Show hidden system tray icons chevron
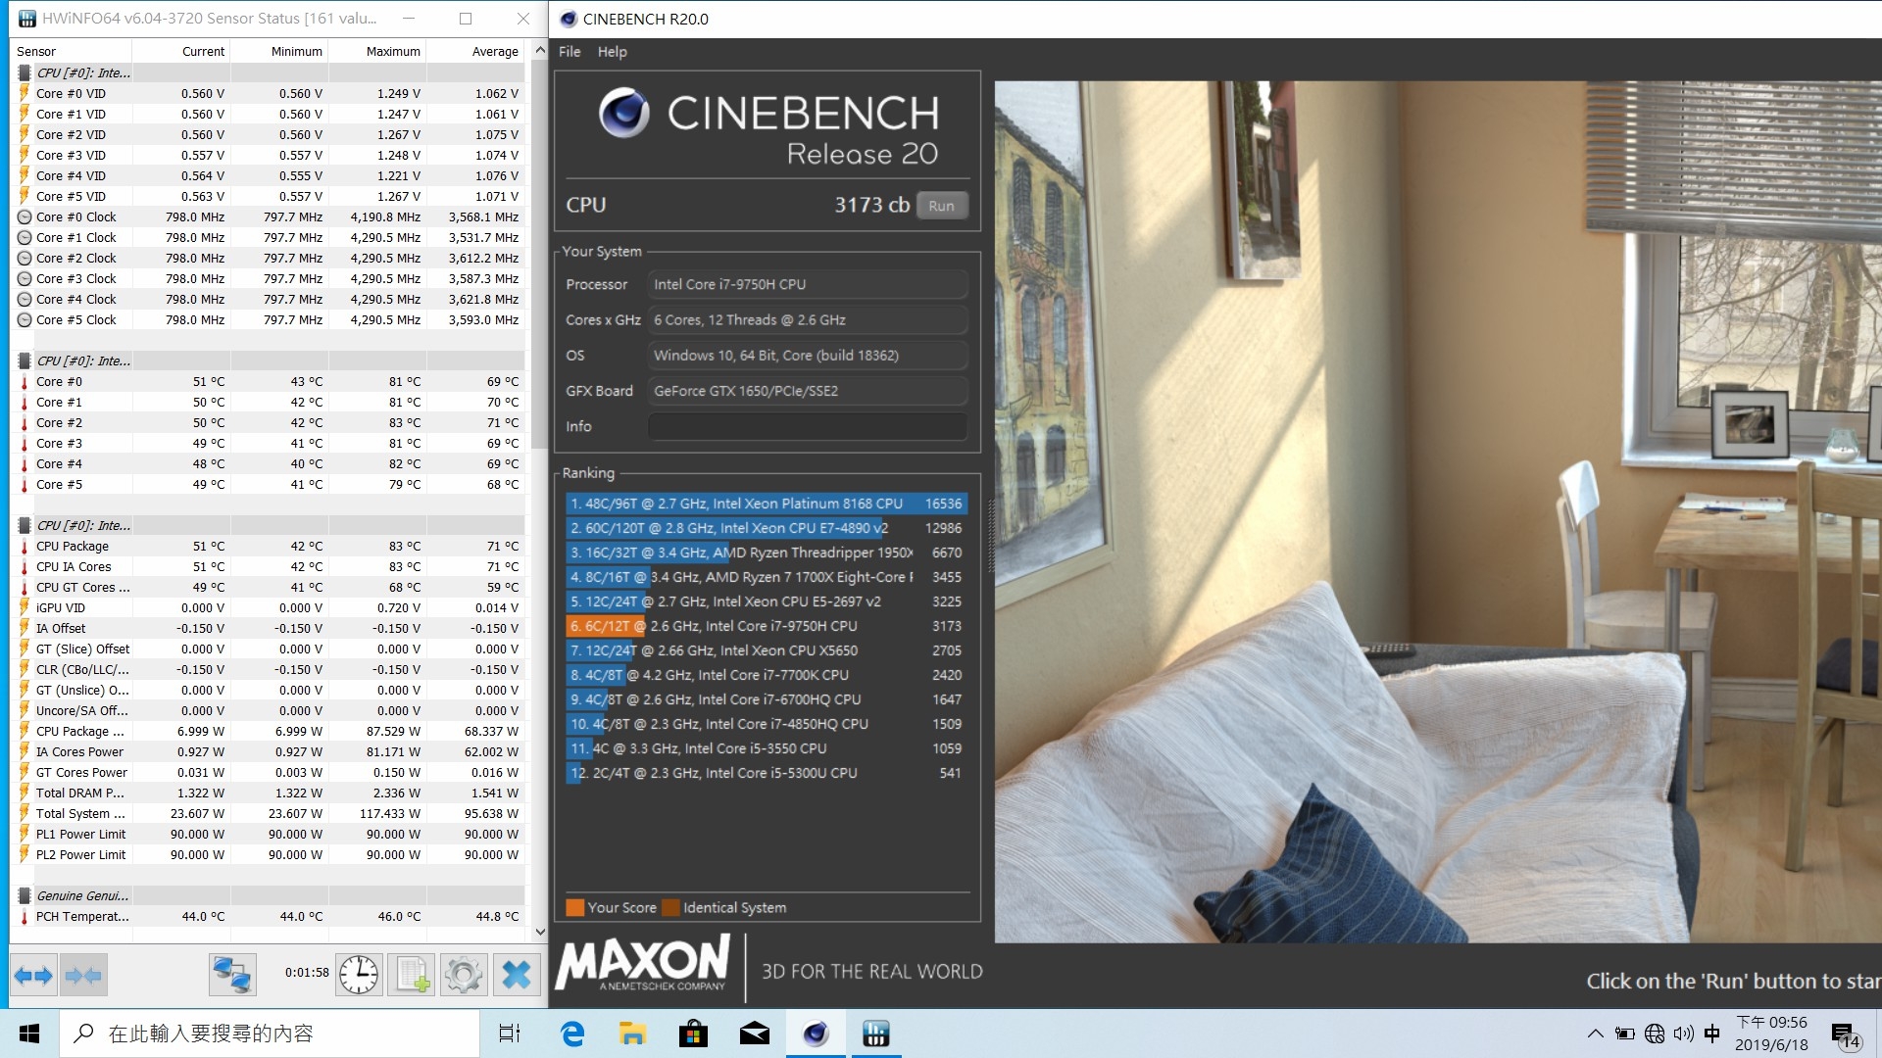The height and width of the screenshot is (1058, 1882). coord(1595,1034)
